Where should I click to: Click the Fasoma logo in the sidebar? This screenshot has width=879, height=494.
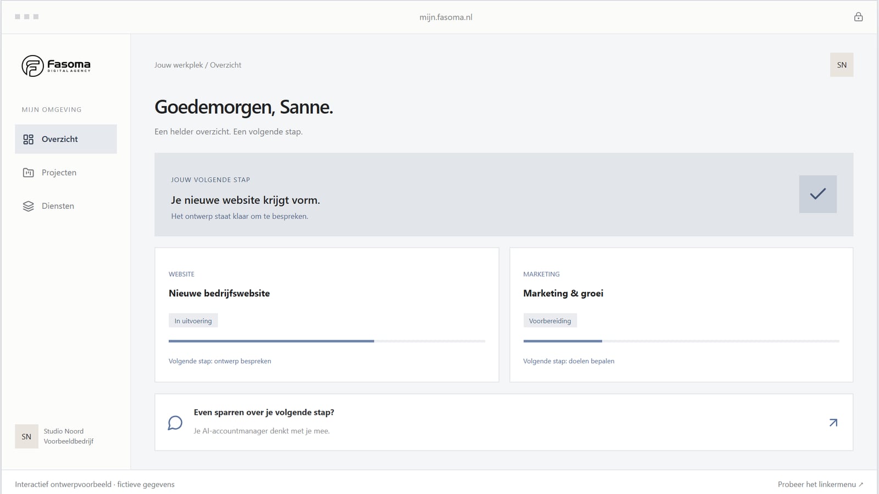click(56, 65)
